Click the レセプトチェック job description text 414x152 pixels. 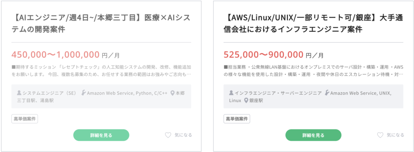101,71
